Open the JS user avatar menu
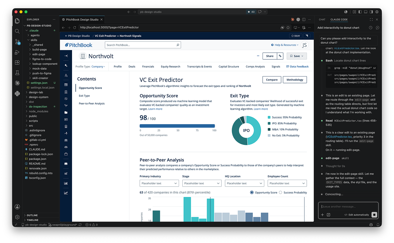This screenshot has width=394, height=243. coord(305,45)
